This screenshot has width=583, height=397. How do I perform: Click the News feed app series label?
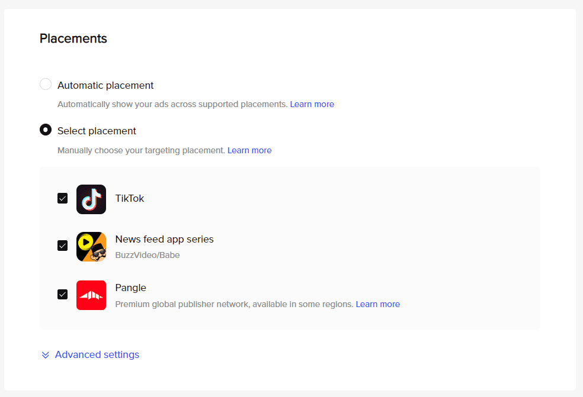click(x=164, y=239)
